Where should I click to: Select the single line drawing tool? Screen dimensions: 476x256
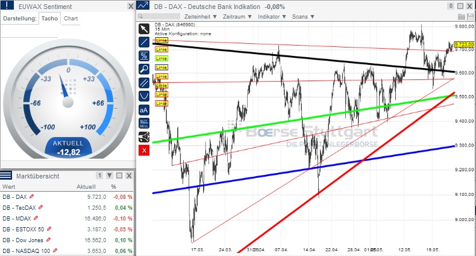click(144, 42)
